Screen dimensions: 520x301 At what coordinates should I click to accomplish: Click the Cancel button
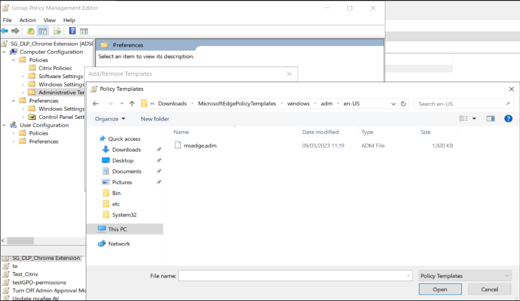pos(489,289)
